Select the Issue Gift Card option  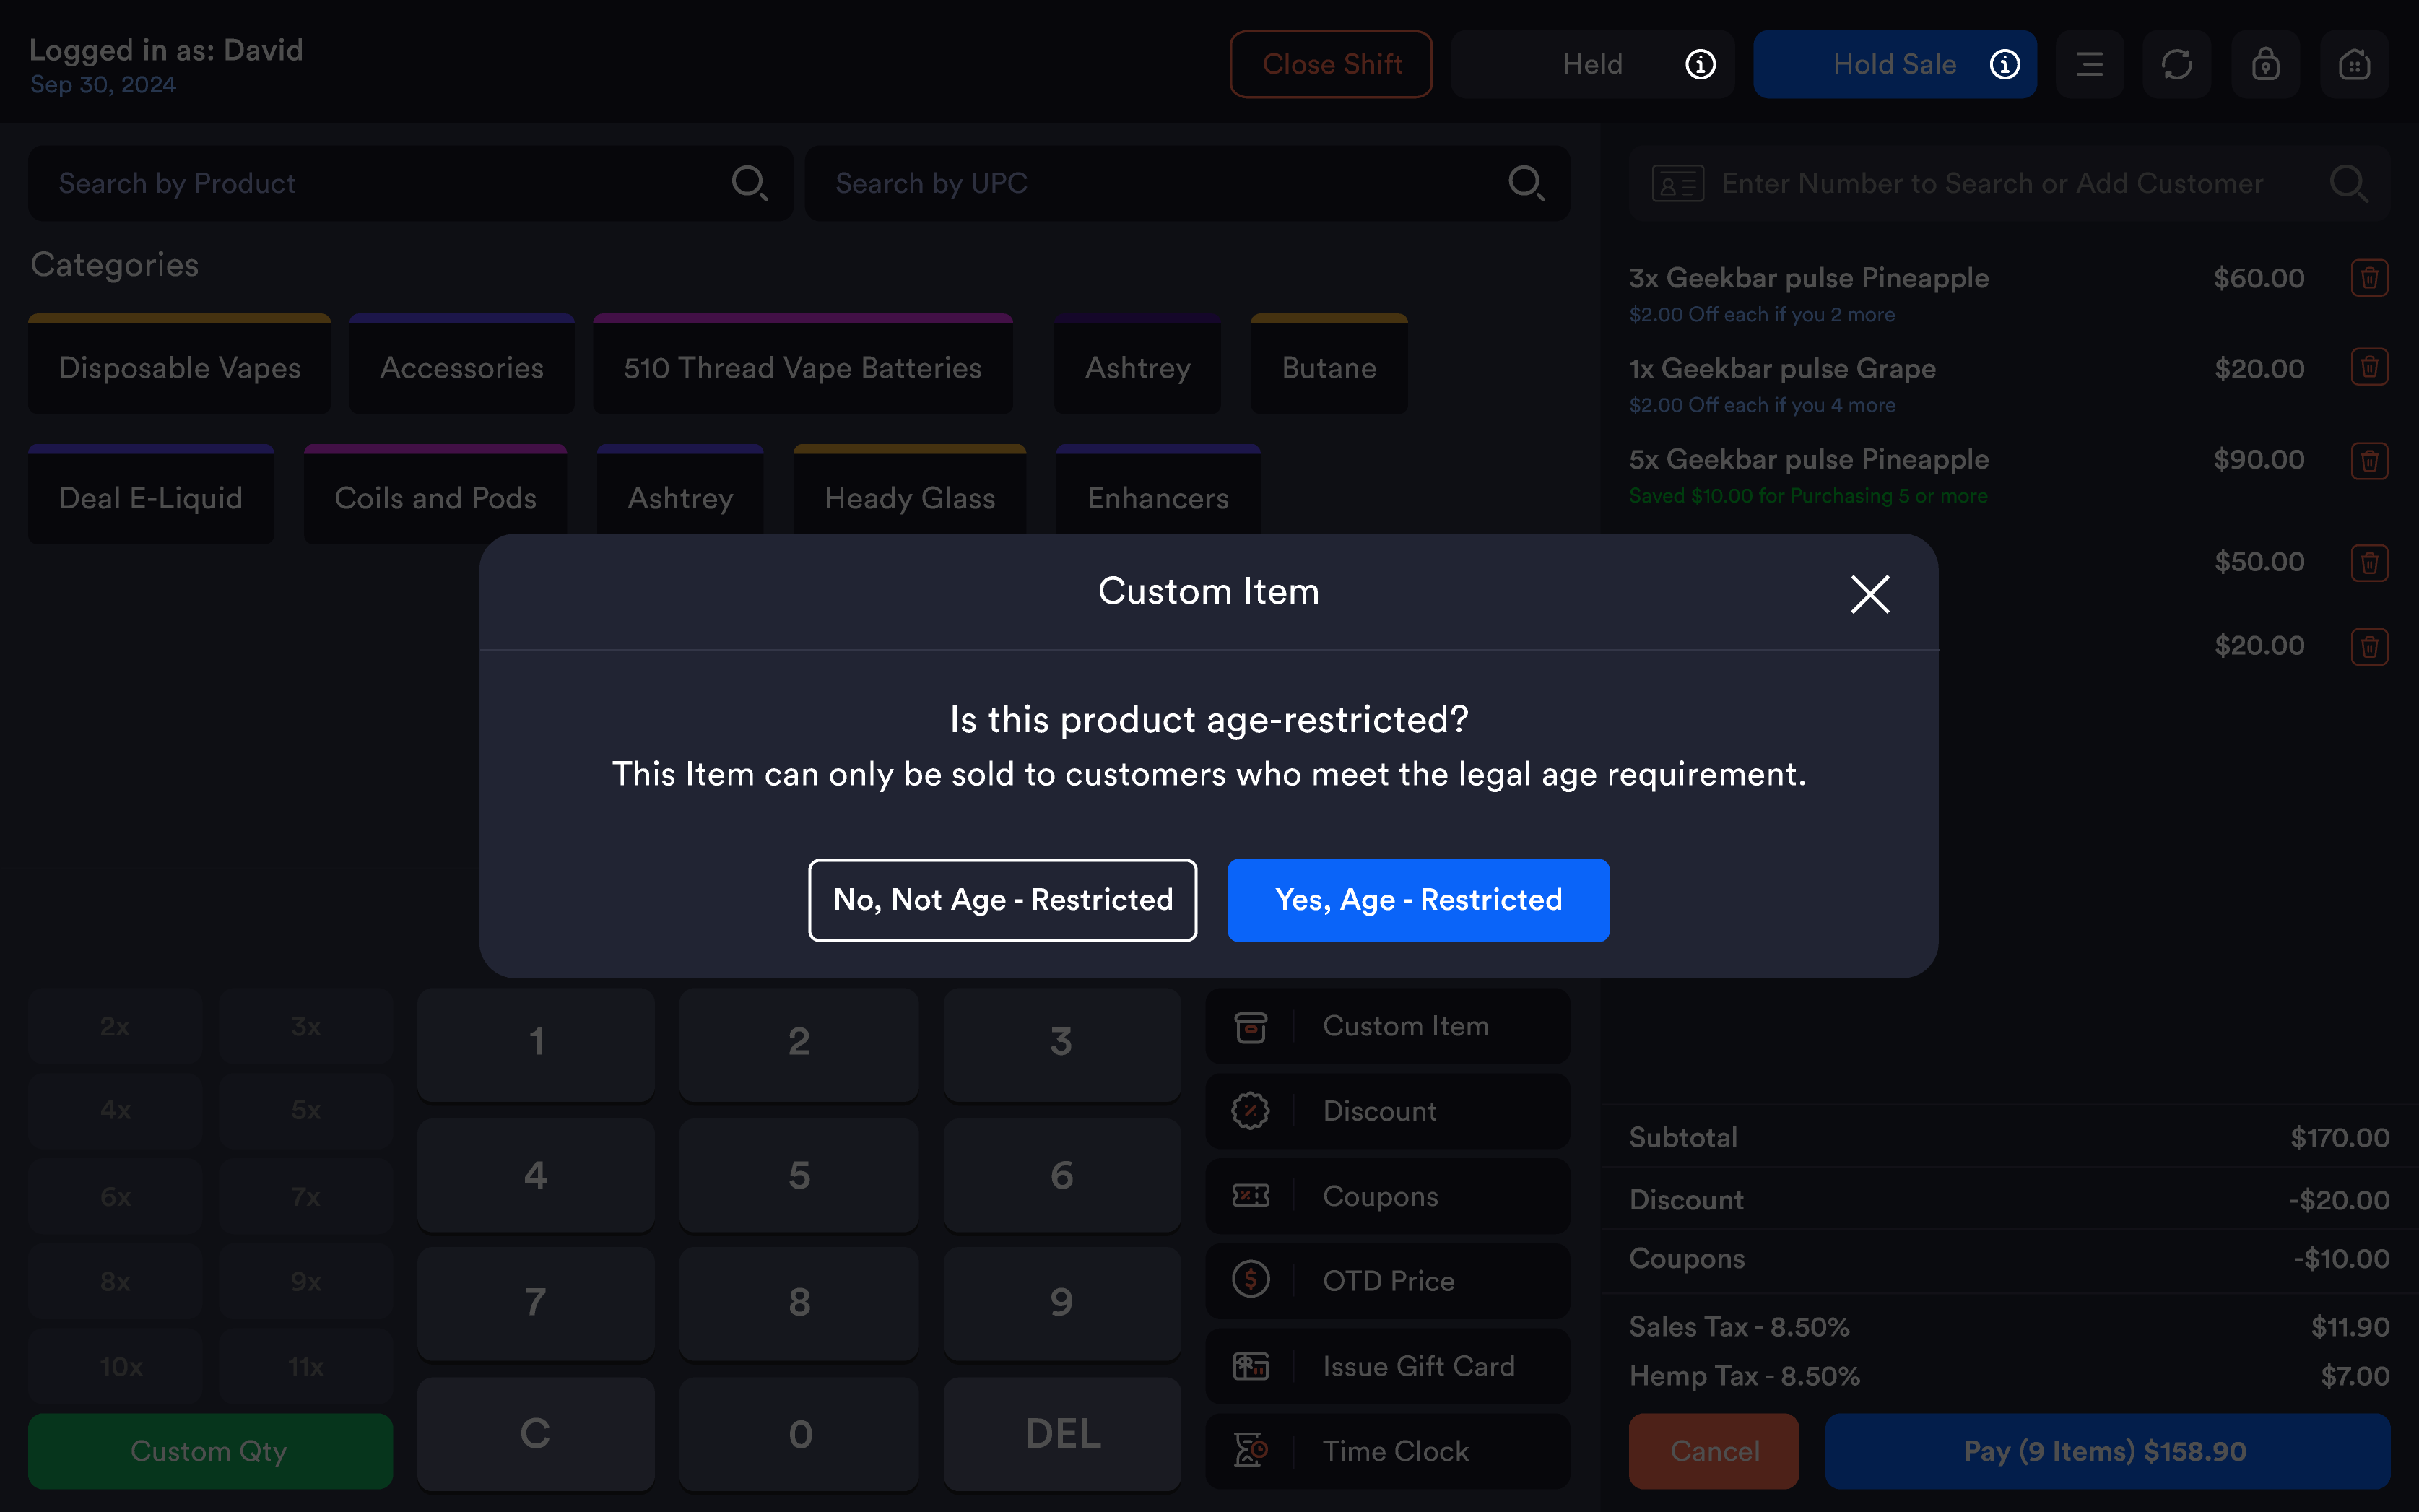[1387, 1366]
